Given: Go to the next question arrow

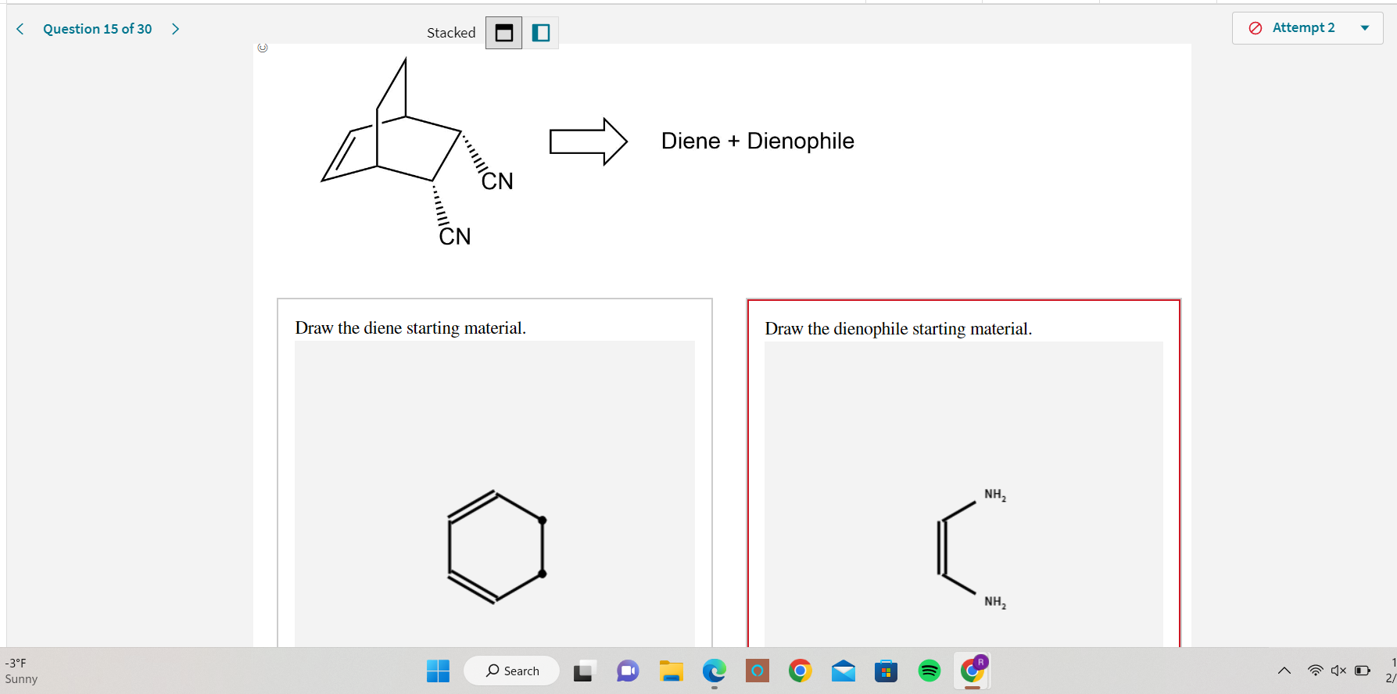Looking at the screenshot, I should point(175,29).
